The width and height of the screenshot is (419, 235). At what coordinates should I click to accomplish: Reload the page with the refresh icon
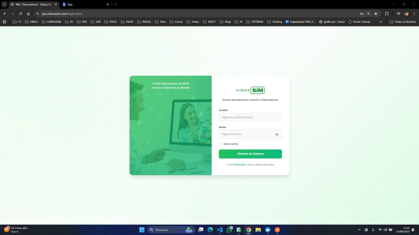(x=20, y=14)
